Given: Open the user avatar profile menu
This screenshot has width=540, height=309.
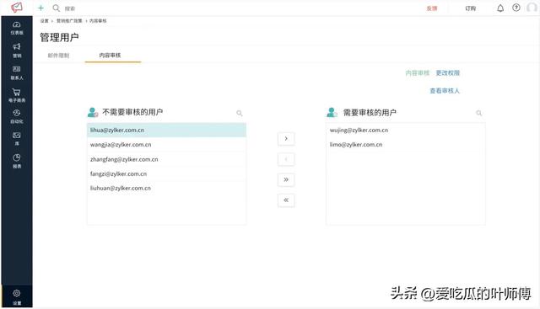Looking at the screenshot, I should coord(532,8).
